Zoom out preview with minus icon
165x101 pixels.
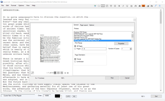click(65, 73)
